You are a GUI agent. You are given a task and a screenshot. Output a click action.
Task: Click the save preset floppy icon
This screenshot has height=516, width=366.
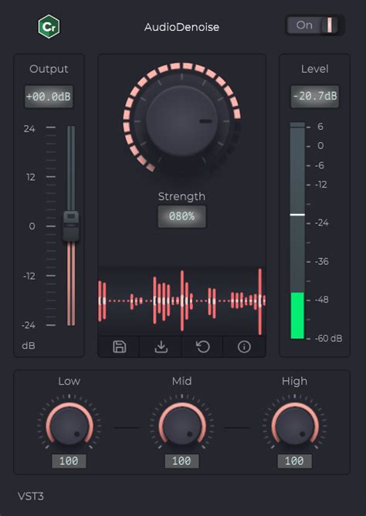(119, 347)
